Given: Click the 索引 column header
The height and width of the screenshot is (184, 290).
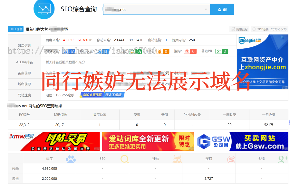Looking at the screenshot, I should 164,115.
